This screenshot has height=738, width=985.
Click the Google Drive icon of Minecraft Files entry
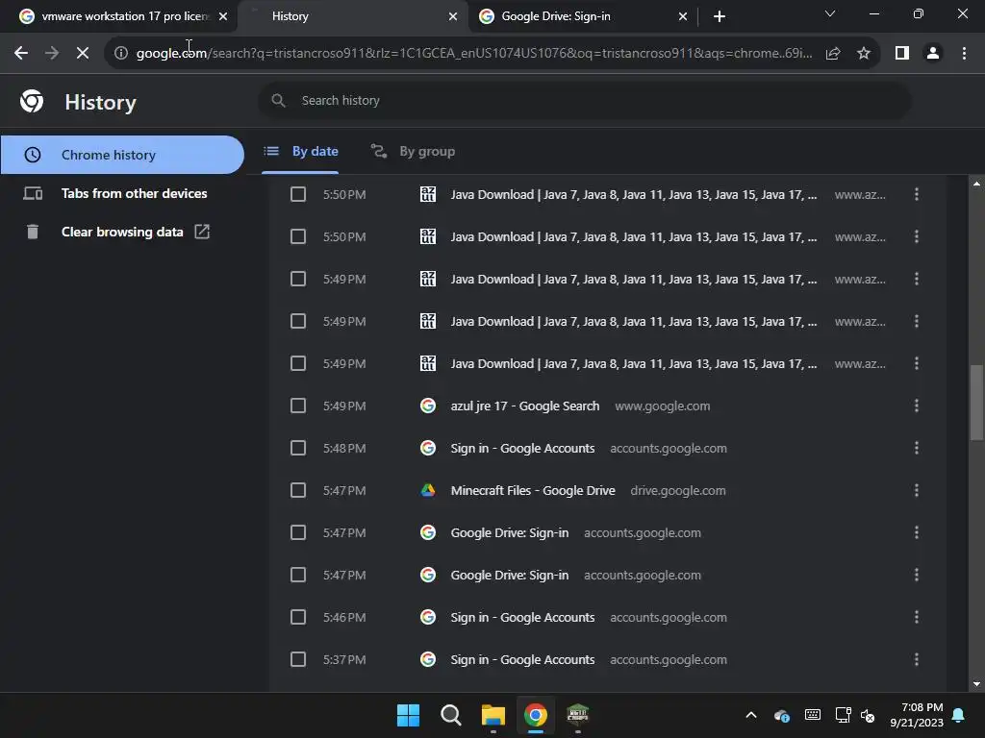(x=428, y=490)
